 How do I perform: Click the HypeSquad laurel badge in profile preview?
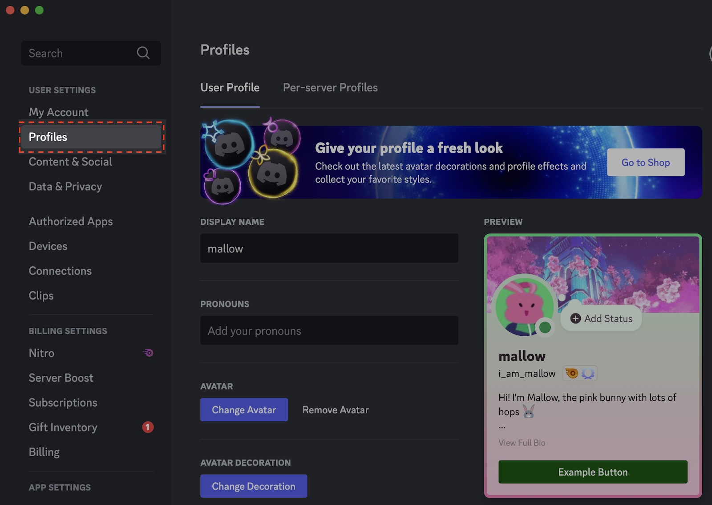click(x=588, y=373)
